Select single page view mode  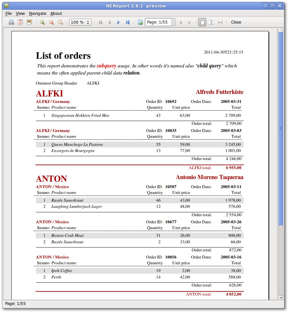(202, 22)
